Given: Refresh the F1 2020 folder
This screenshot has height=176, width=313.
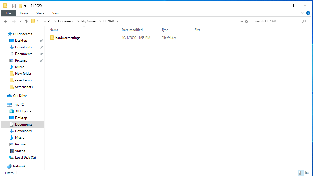Looking at the screenshot, I should coord(247,21).
